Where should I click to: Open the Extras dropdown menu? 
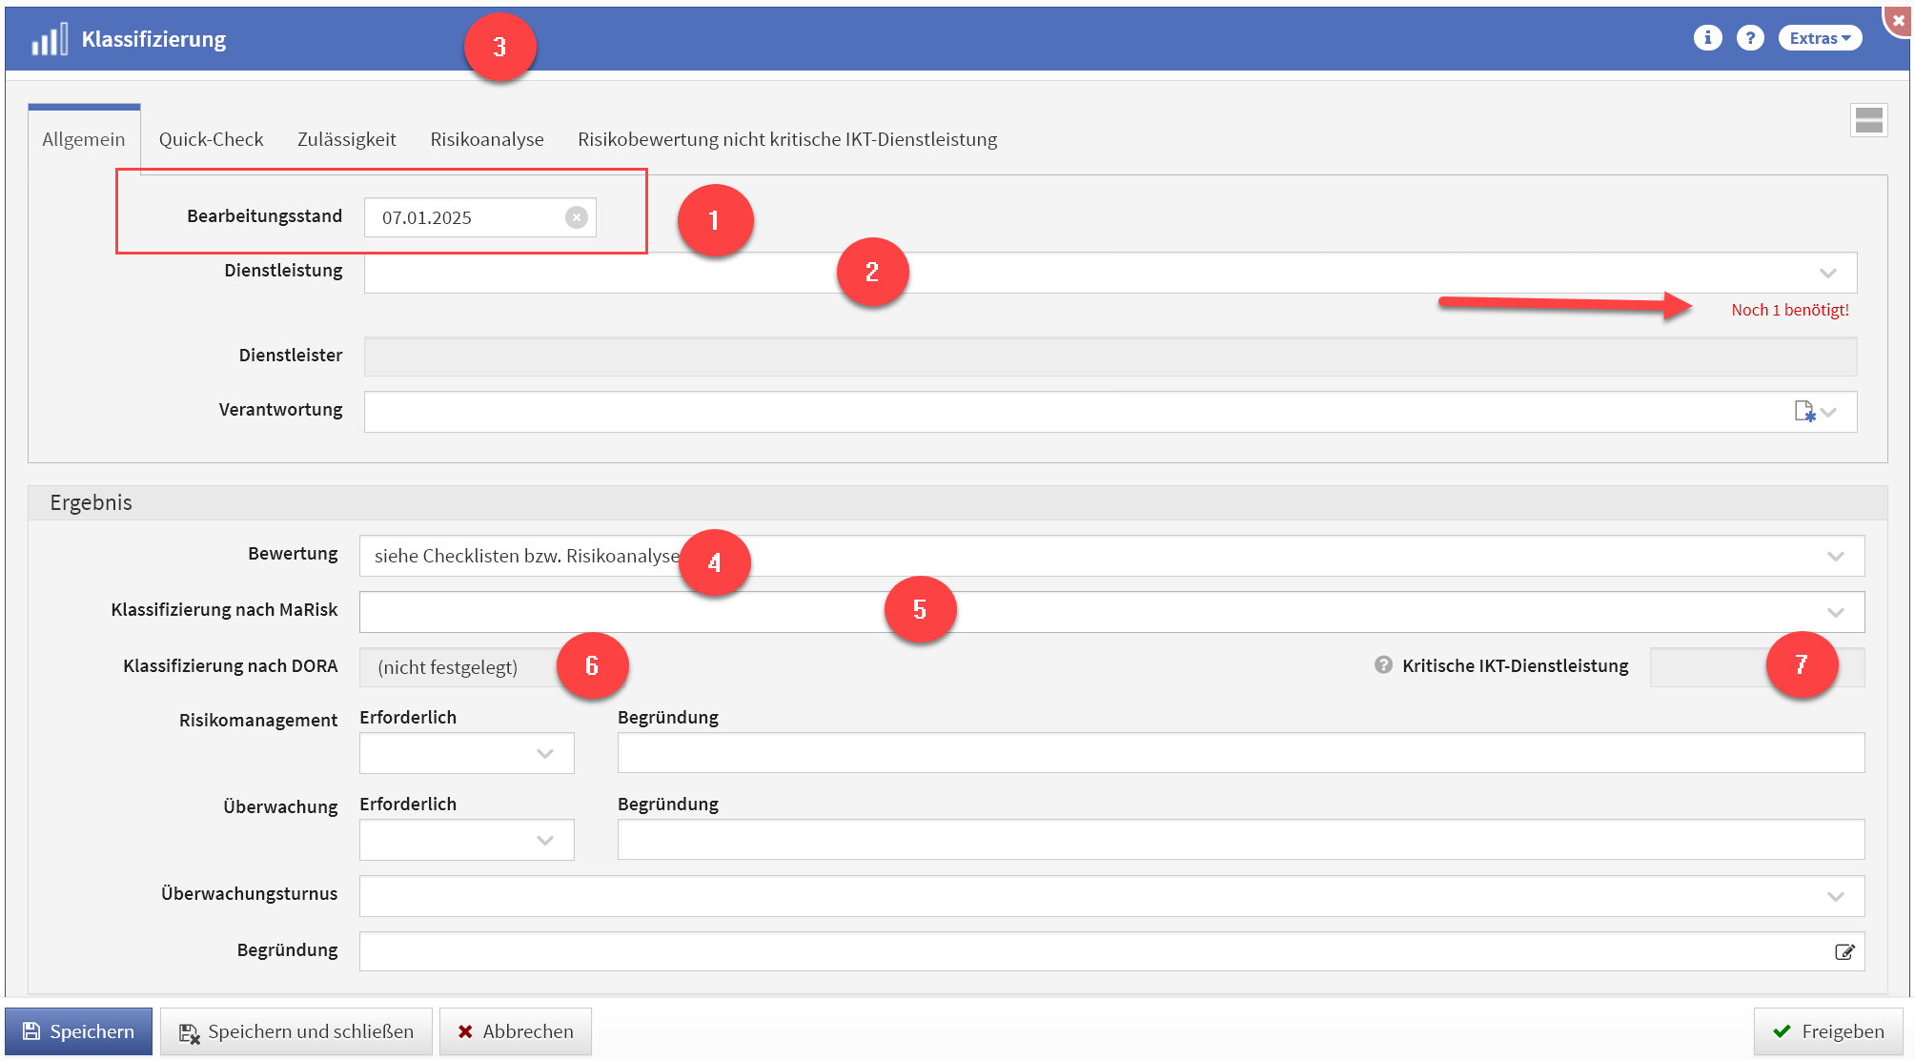pyautogui.click(x=1819, y=38)
